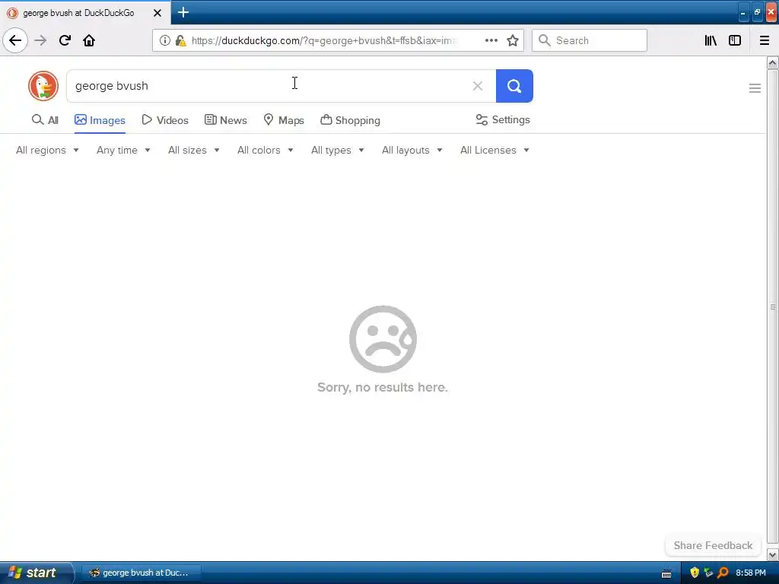
Task: Open the Maps tab
Action: coord(284,119)
